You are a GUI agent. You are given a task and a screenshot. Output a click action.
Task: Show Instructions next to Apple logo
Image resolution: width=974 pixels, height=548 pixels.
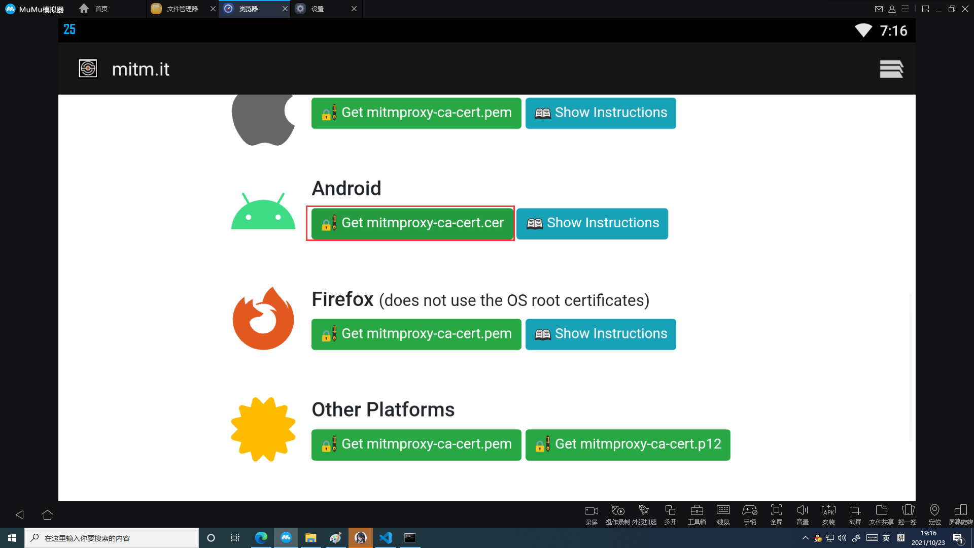click(x=601, y=113)
